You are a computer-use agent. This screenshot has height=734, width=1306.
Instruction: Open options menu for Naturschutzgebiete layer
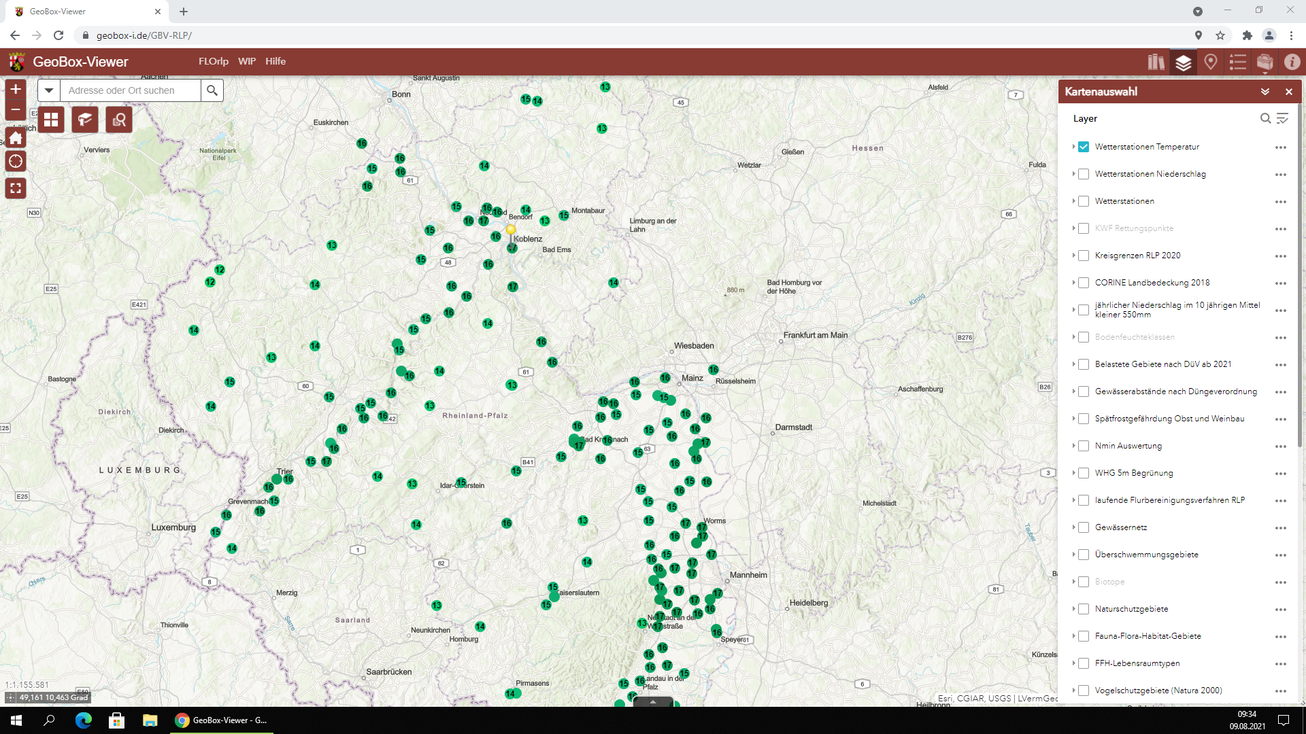click(x=1281, y=610)
